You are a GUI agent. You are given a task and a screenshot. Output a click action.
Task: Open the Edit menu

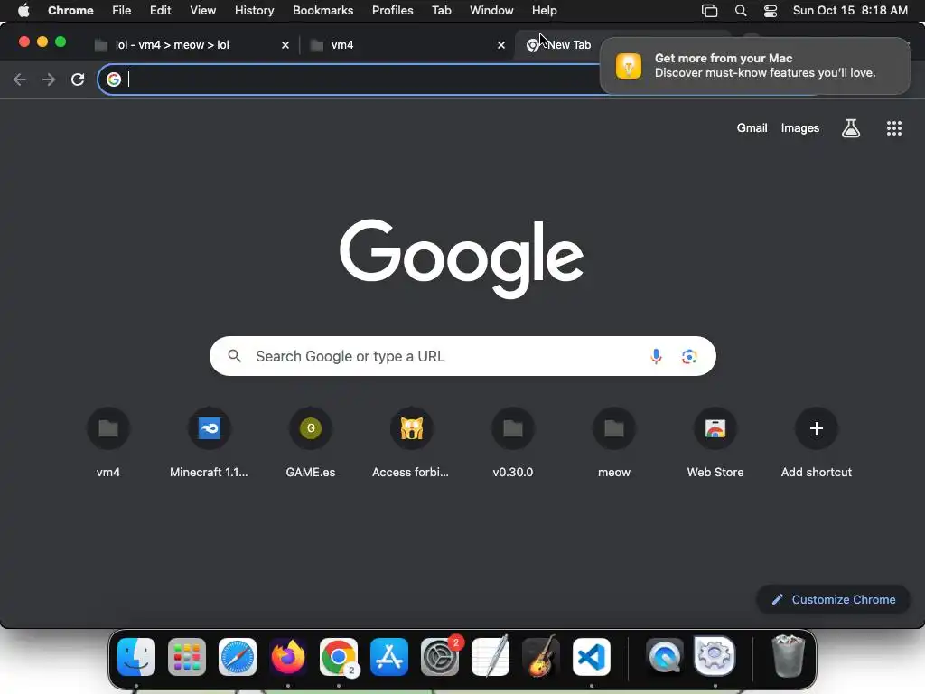[x=161, y=11]
